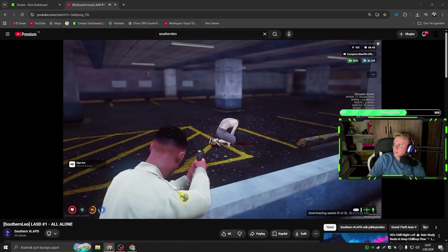Viewport: 448px width, 252px height.
Task: Open the Oluştur create menu
Action: 407,34
